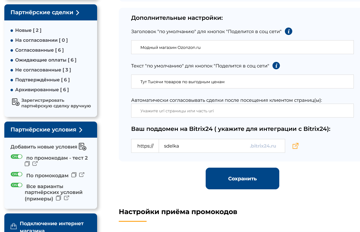The image size is (360, 232).
Task: Click the add new conditions icon
Action: pyautogui.click(x=83, y=147)
